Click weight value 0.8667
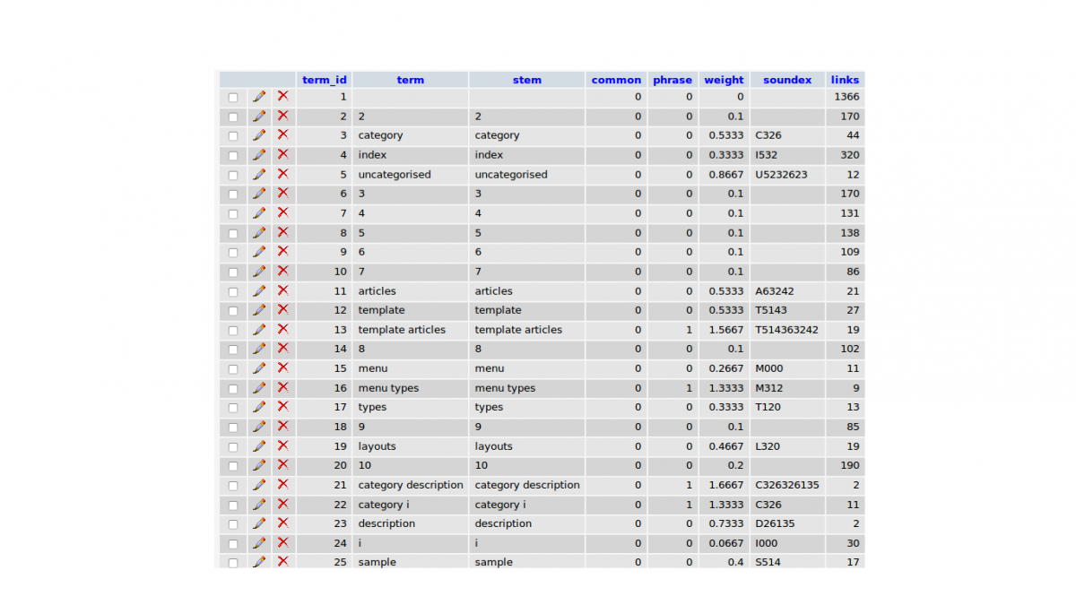 click(x=727, y=175)
